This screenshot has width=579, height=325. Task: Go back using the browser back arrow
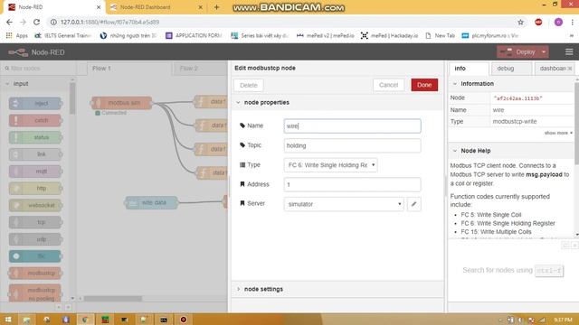pyautogui.click(x=9, y=22)
